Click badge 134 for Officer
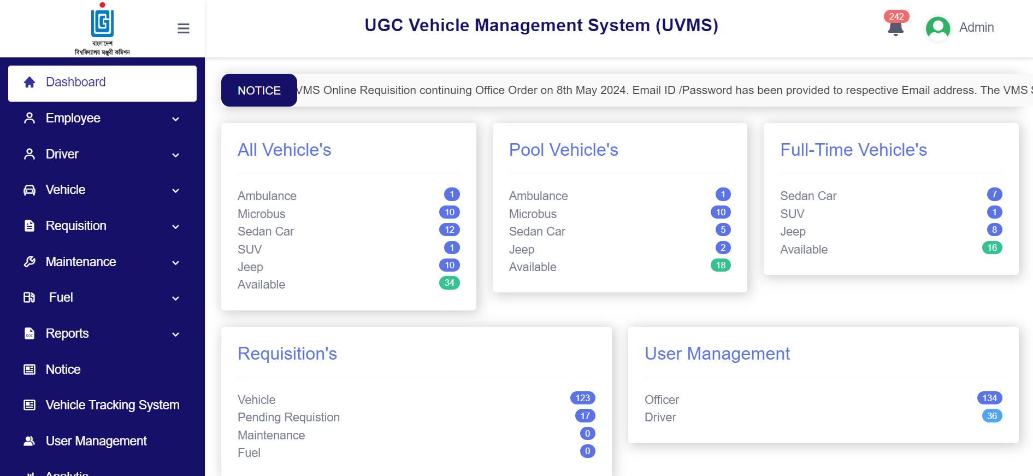1033x476 pixels. (x=990, y=398)
